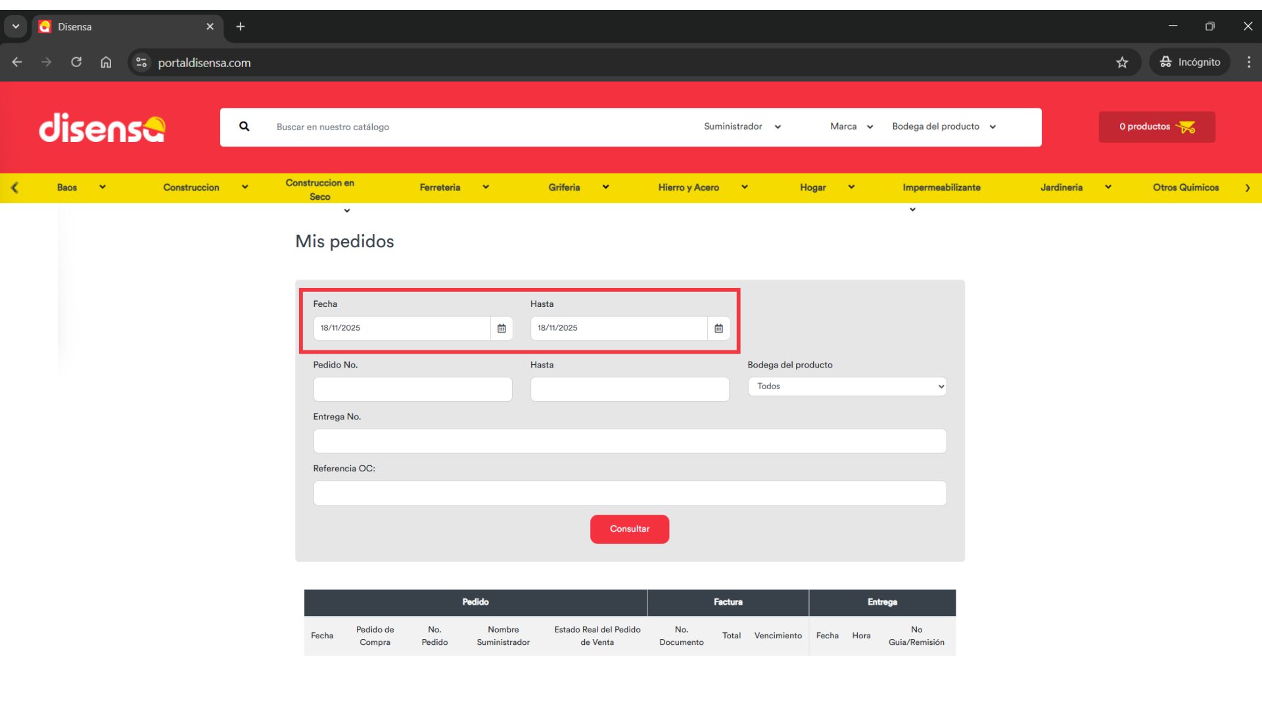The width and height of the screenshot is (1262, 710).
Task: Open the 0 productos cart button
Action: coord(1156,127)
